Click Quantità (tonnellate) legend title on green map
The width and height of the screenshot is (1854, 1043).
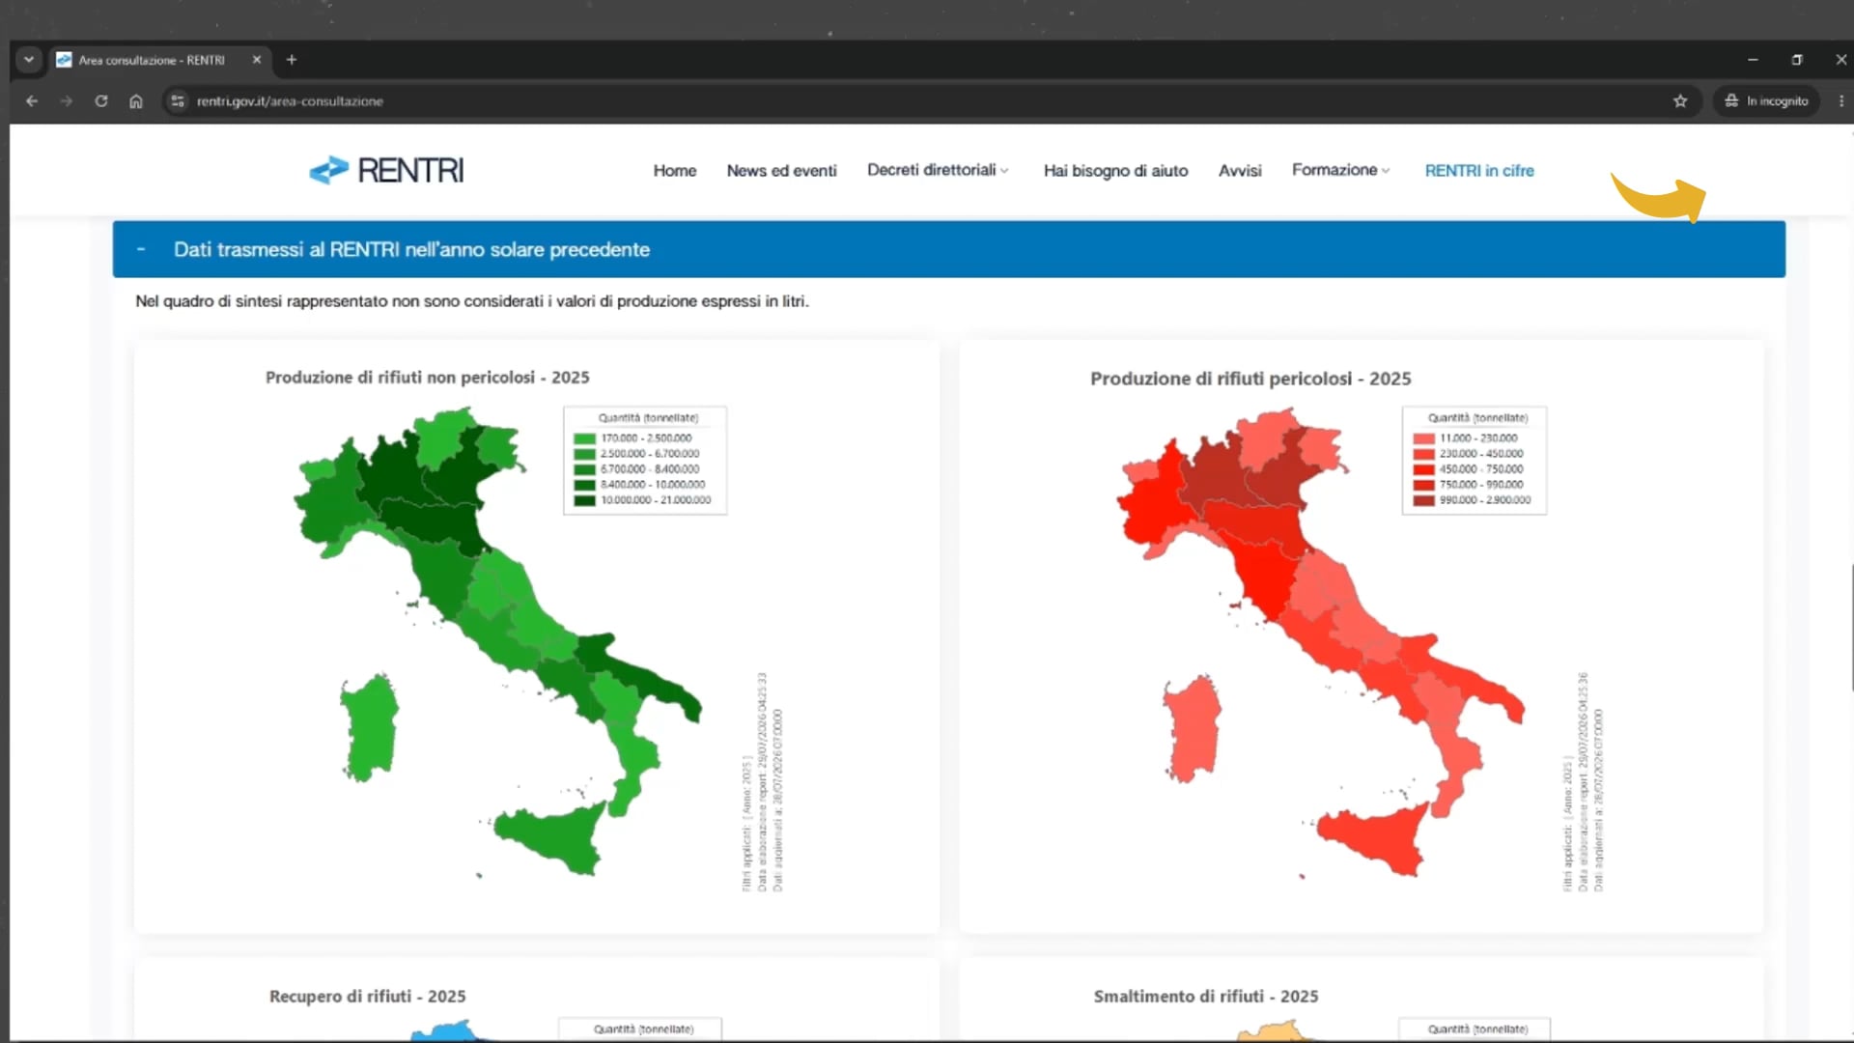648,418
